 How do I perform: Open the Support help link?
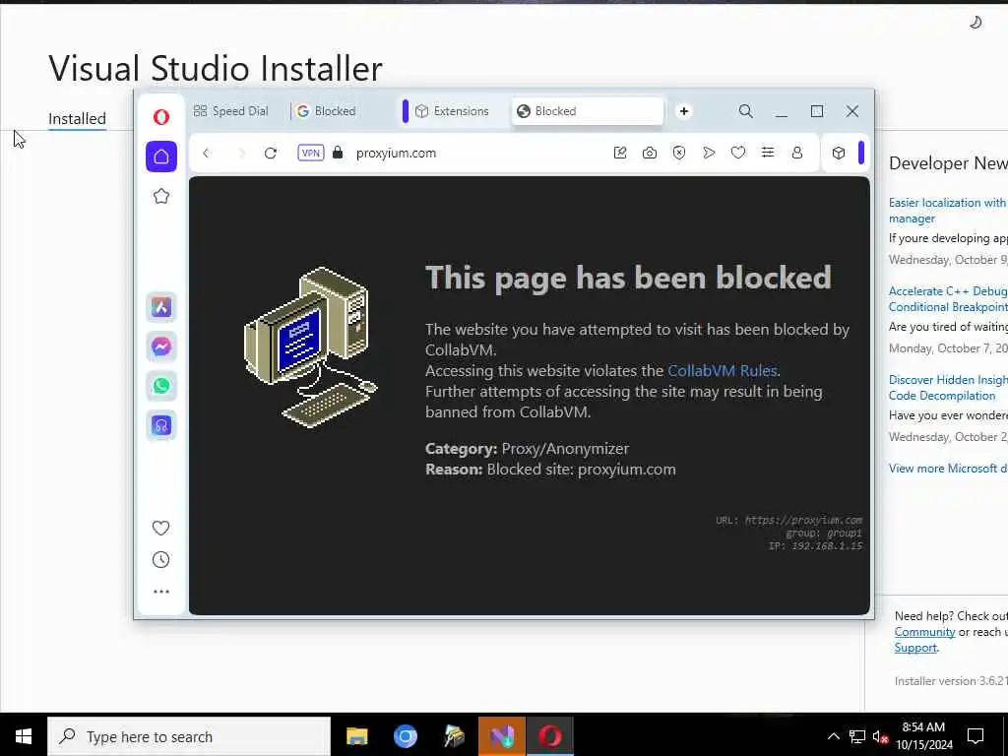(915, 648)
